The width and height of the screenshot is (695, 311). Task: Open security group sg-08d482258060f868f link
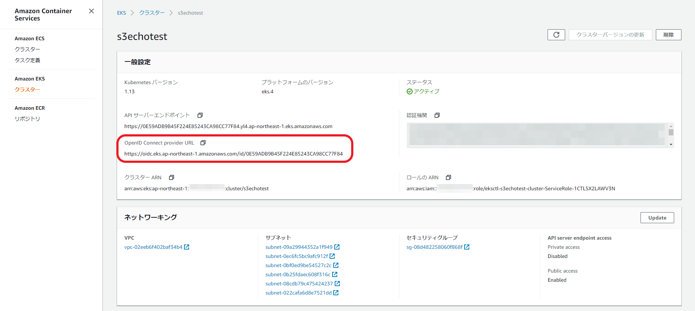point(435,247)
